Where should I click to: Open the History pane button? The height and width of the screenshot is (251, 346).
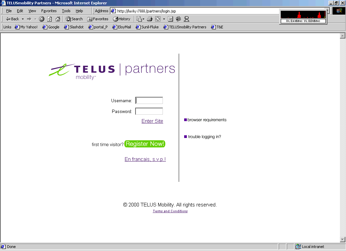[x=121, y=19]
